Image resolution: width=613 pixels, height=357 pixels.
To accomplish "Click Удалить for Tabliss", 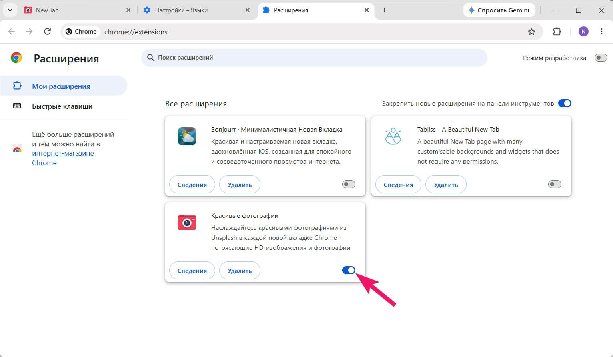I will click(446, 185).
